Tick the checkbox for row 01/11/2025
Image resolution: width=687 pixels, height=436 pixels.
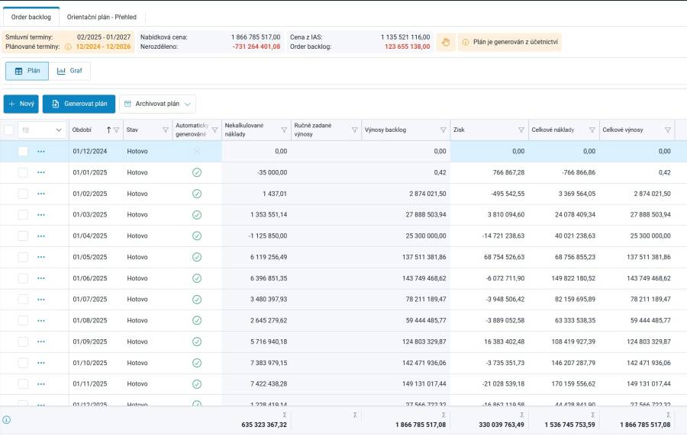[23, 384]
